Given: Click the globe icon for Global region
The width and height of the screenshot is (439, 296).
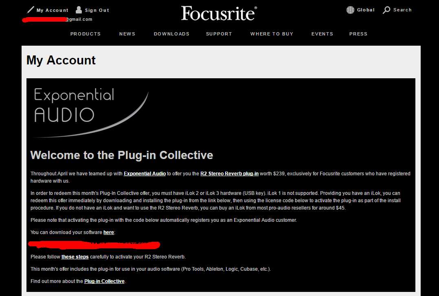Looking at the screenshot, I should pyautogui.click(x=350, y=10).
